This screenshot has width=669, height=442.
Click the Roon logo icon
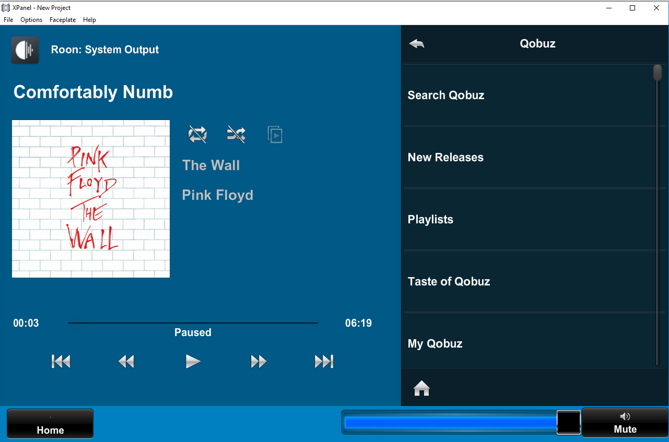pyautogui.click(x=25, y=50)
